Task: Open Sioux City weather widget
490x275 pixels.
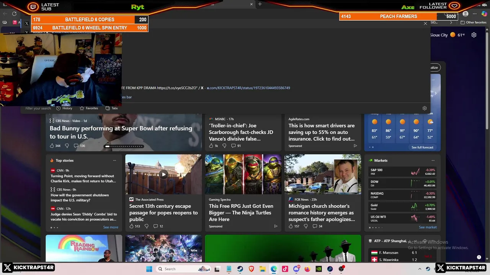Action: click(447, 35)
